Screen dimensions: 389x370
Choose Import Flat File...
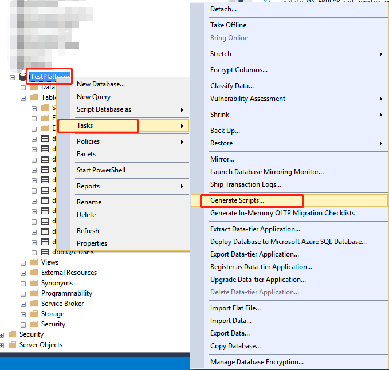[289, 308]
